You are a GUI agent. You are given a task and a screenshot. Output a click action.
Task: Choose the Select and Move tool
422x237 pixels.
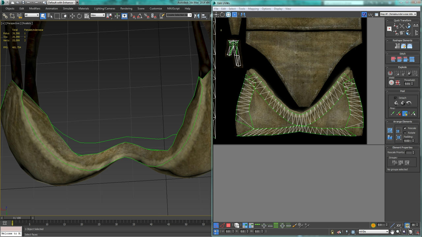click(x=72, y=15)
